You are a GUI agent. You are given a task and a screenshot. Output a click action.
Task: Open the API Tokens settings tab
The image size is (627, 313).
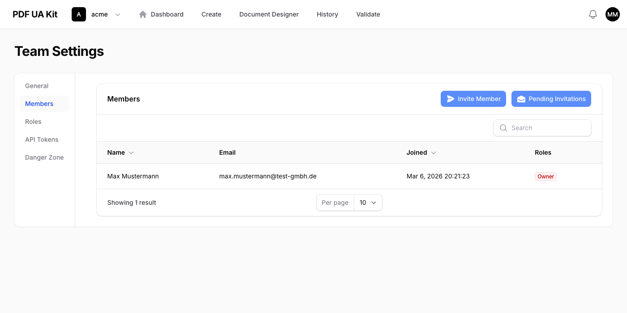42,140
